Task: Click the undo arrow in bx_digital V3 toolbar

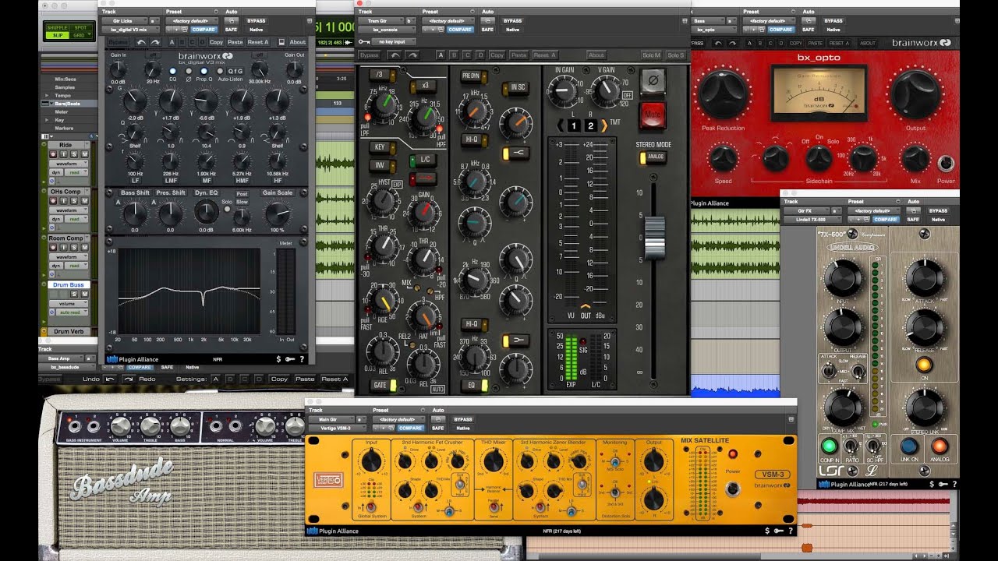Action: pos(142,42)
